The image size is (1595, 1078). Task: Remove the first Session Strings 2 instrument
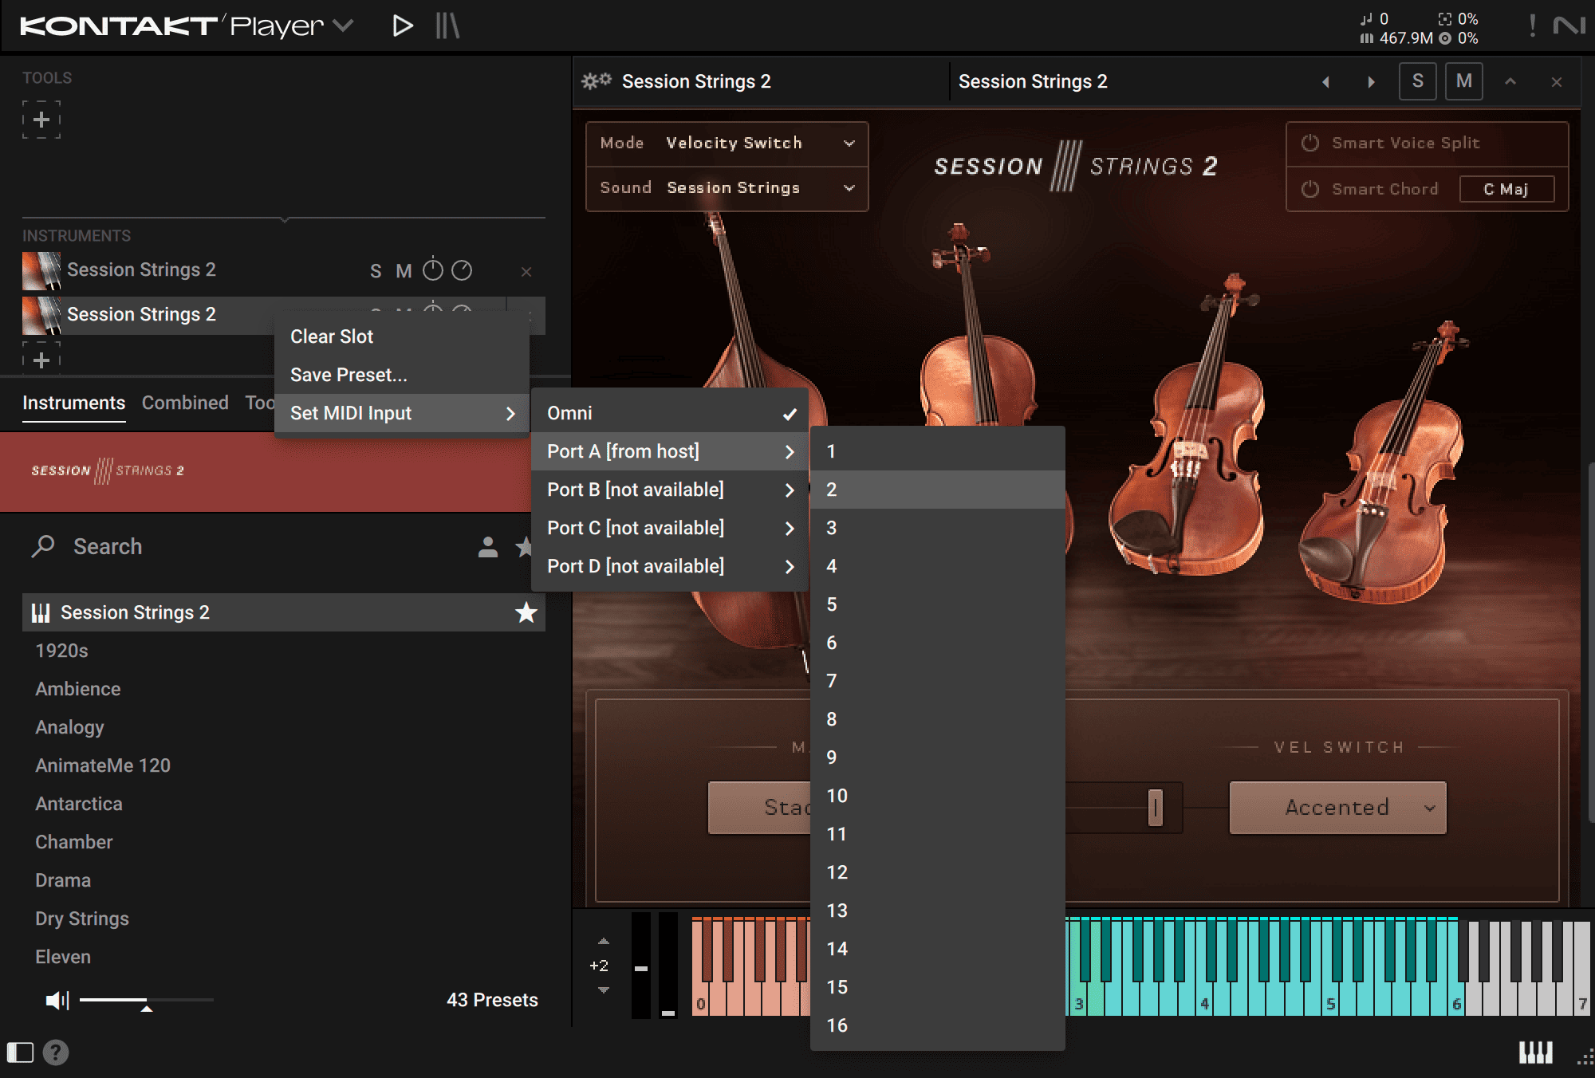(x=526, y=272)
